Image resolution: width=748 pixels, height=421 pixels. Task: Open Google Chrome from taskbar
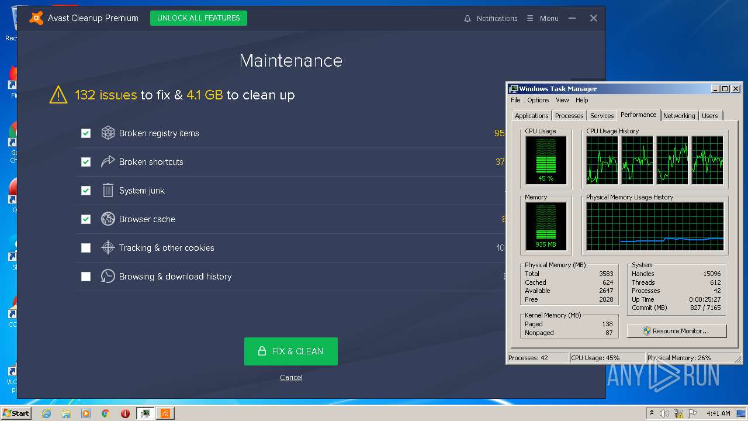[x=105, y=413]
